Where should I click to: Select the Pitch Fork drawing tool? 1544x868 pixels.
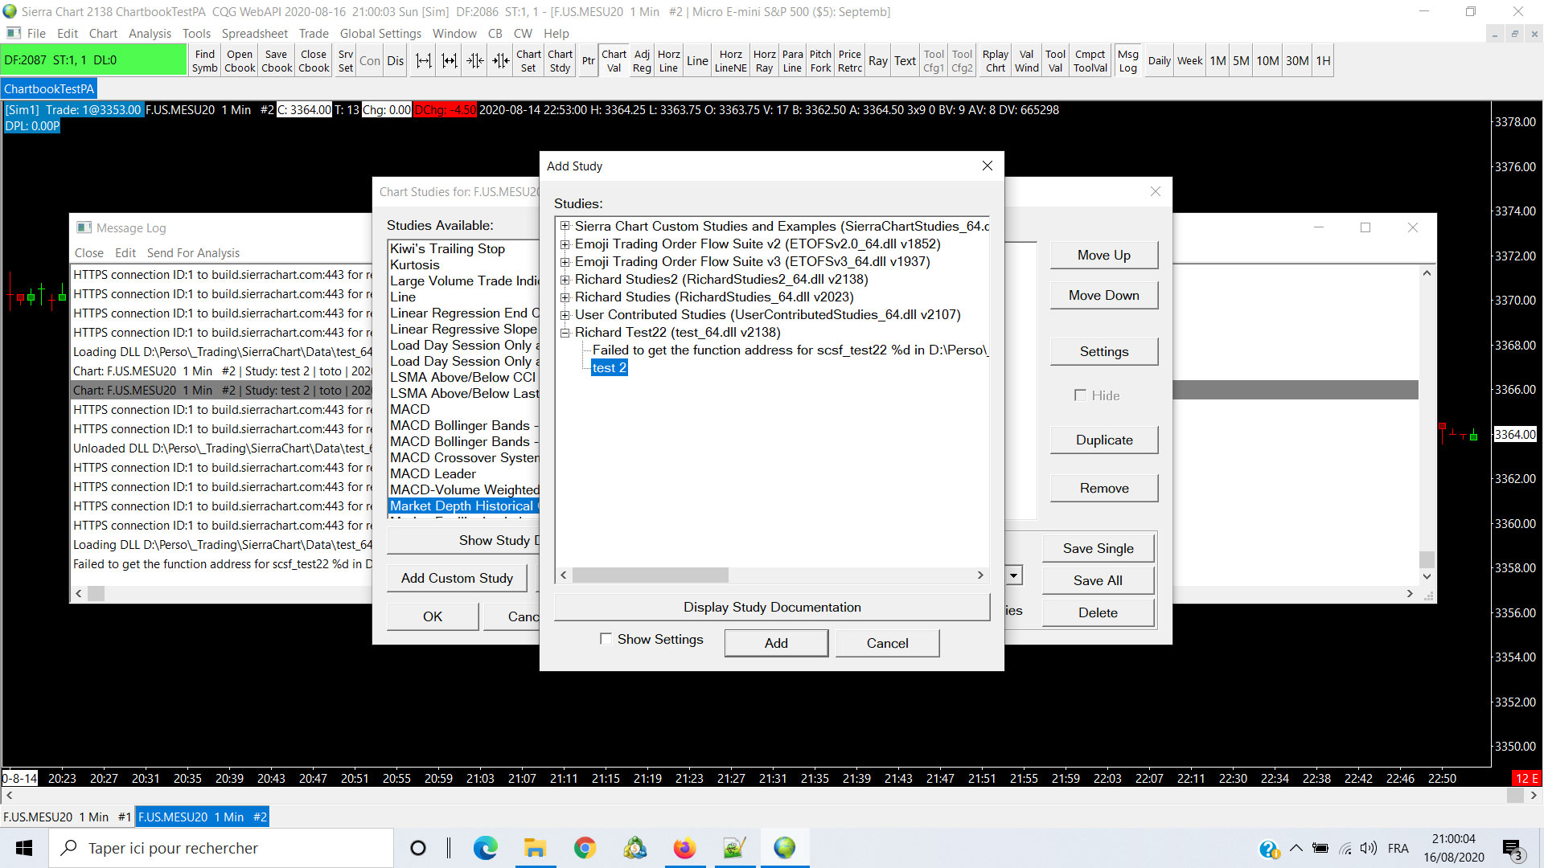pos(820,61)
